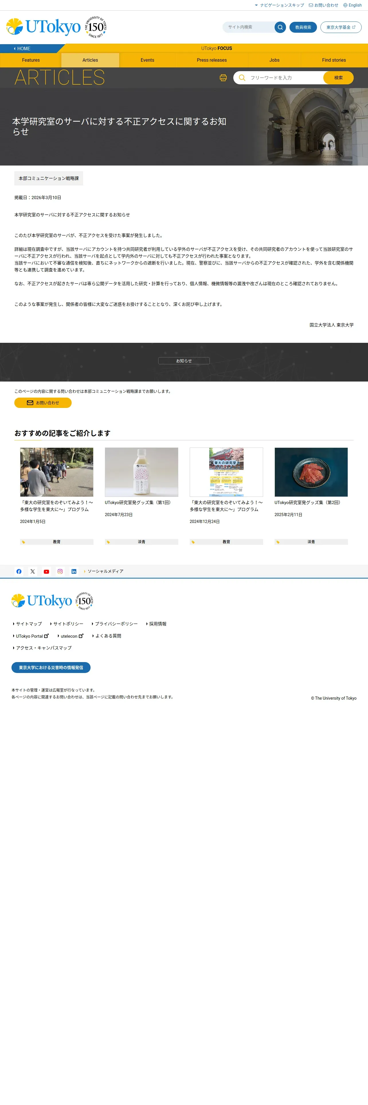Click the お知らせ category tag button
Screen dimensions: 368x1105
point(184,361)
